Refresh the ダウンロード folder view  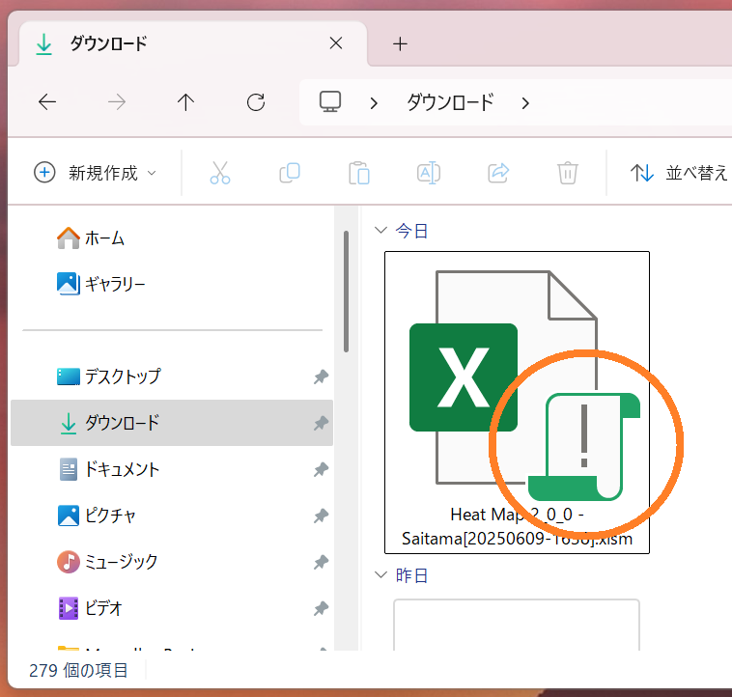tap(256, 101)
